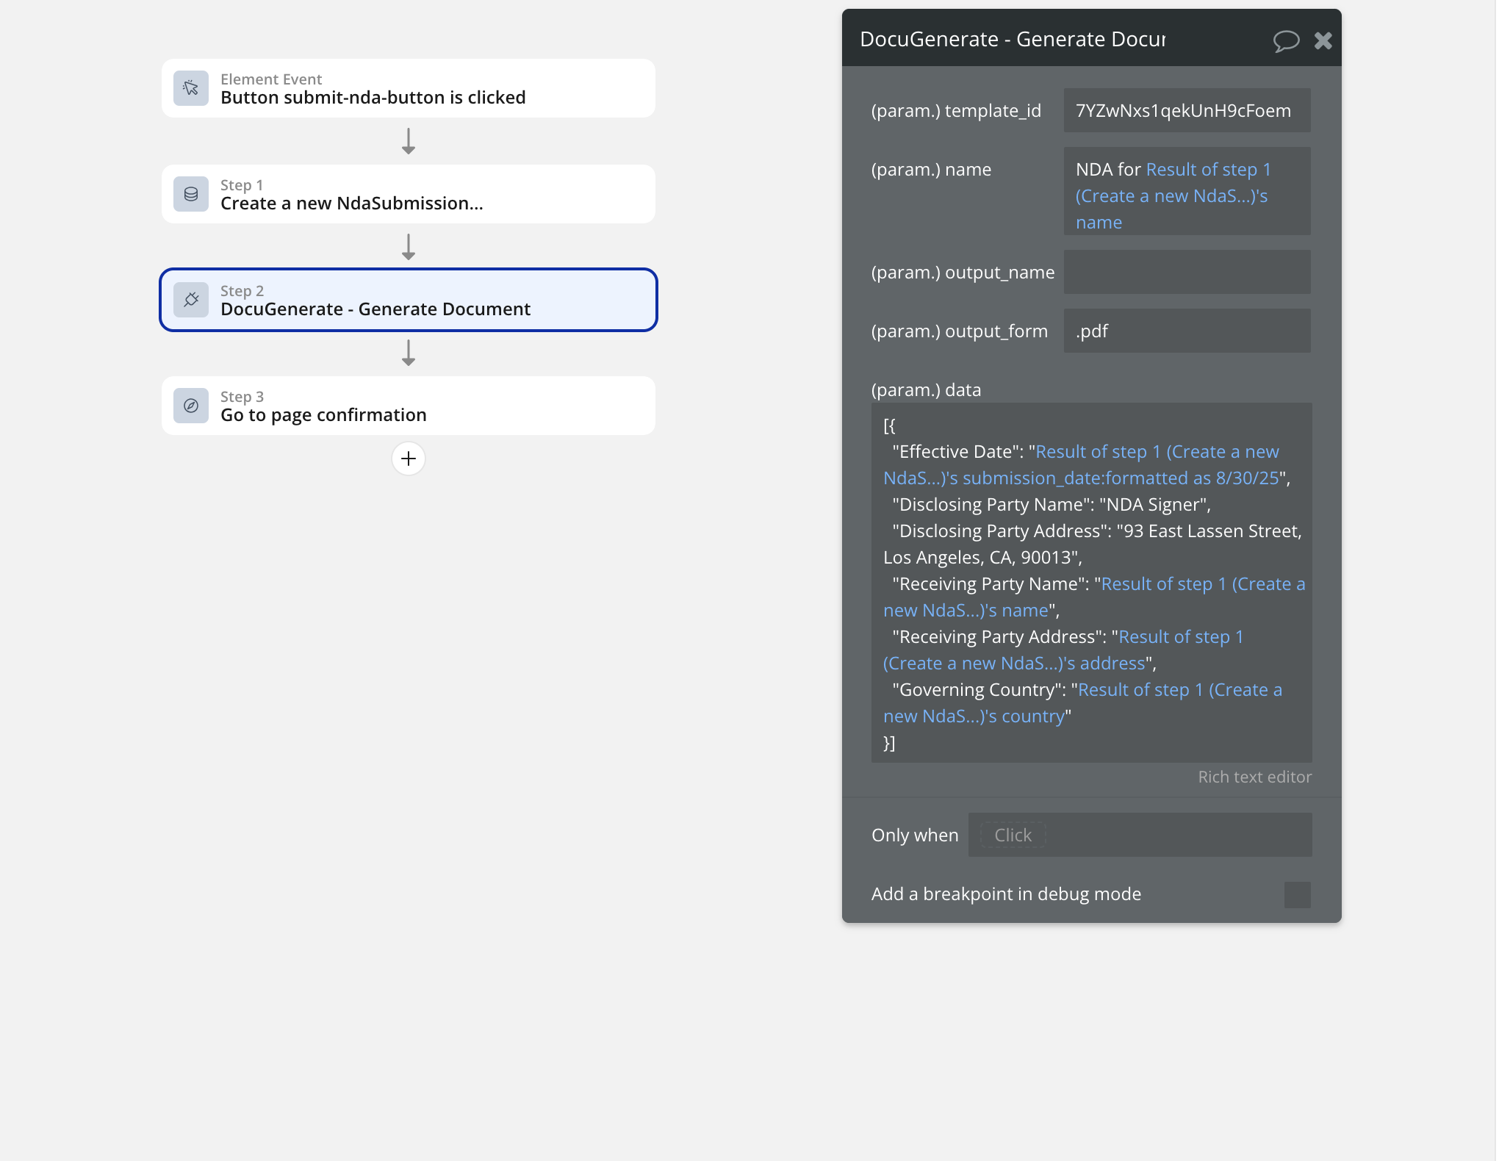
Task: Click the '(param.) data' label
Action: pos(926,389)
